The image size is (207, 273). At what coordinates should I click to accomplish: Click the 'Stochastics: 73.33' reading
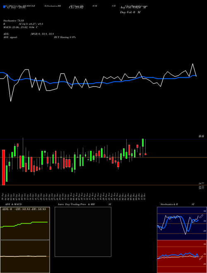point(13,21)
